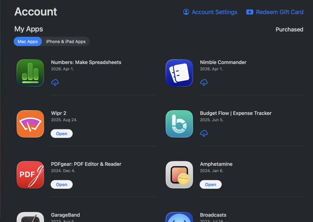Click the 'Amphetamine' app title
This screenshot has height=222, width=313.
coord(216,164)
